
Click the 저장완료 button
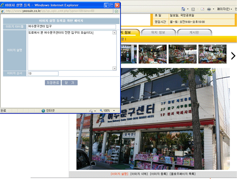click(53, 83)
